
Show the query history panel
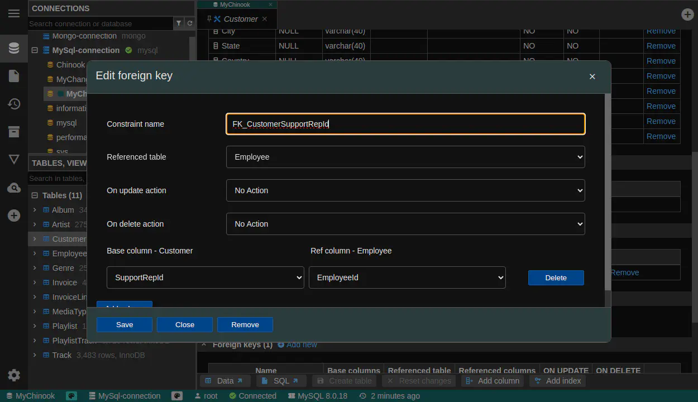pyautogui.click(x=14, y=104)
